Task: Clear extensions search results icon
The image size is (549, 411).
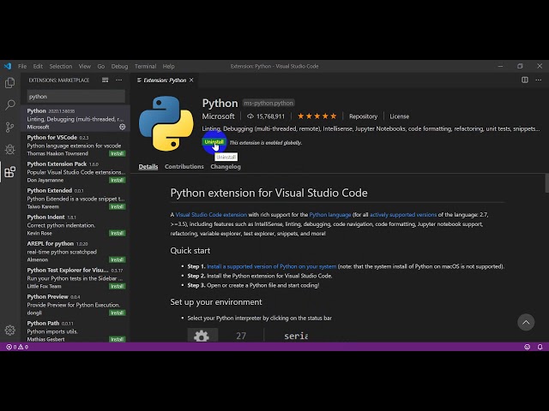Action: 105,80
